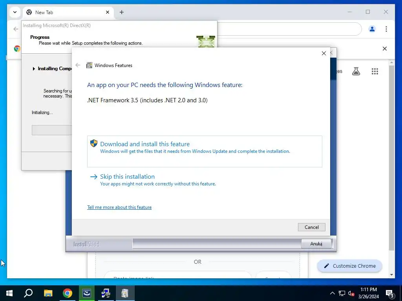The image size is (402, 301).
Task: Click DirectX setup progress bar
Action: click(x=51, y=130)
